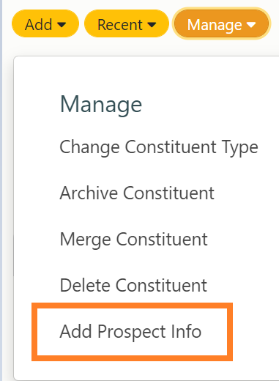Click the word Delete in the dropdown
Image resolution: width=279 pixels, height=381 pixels.
[85, 285]
